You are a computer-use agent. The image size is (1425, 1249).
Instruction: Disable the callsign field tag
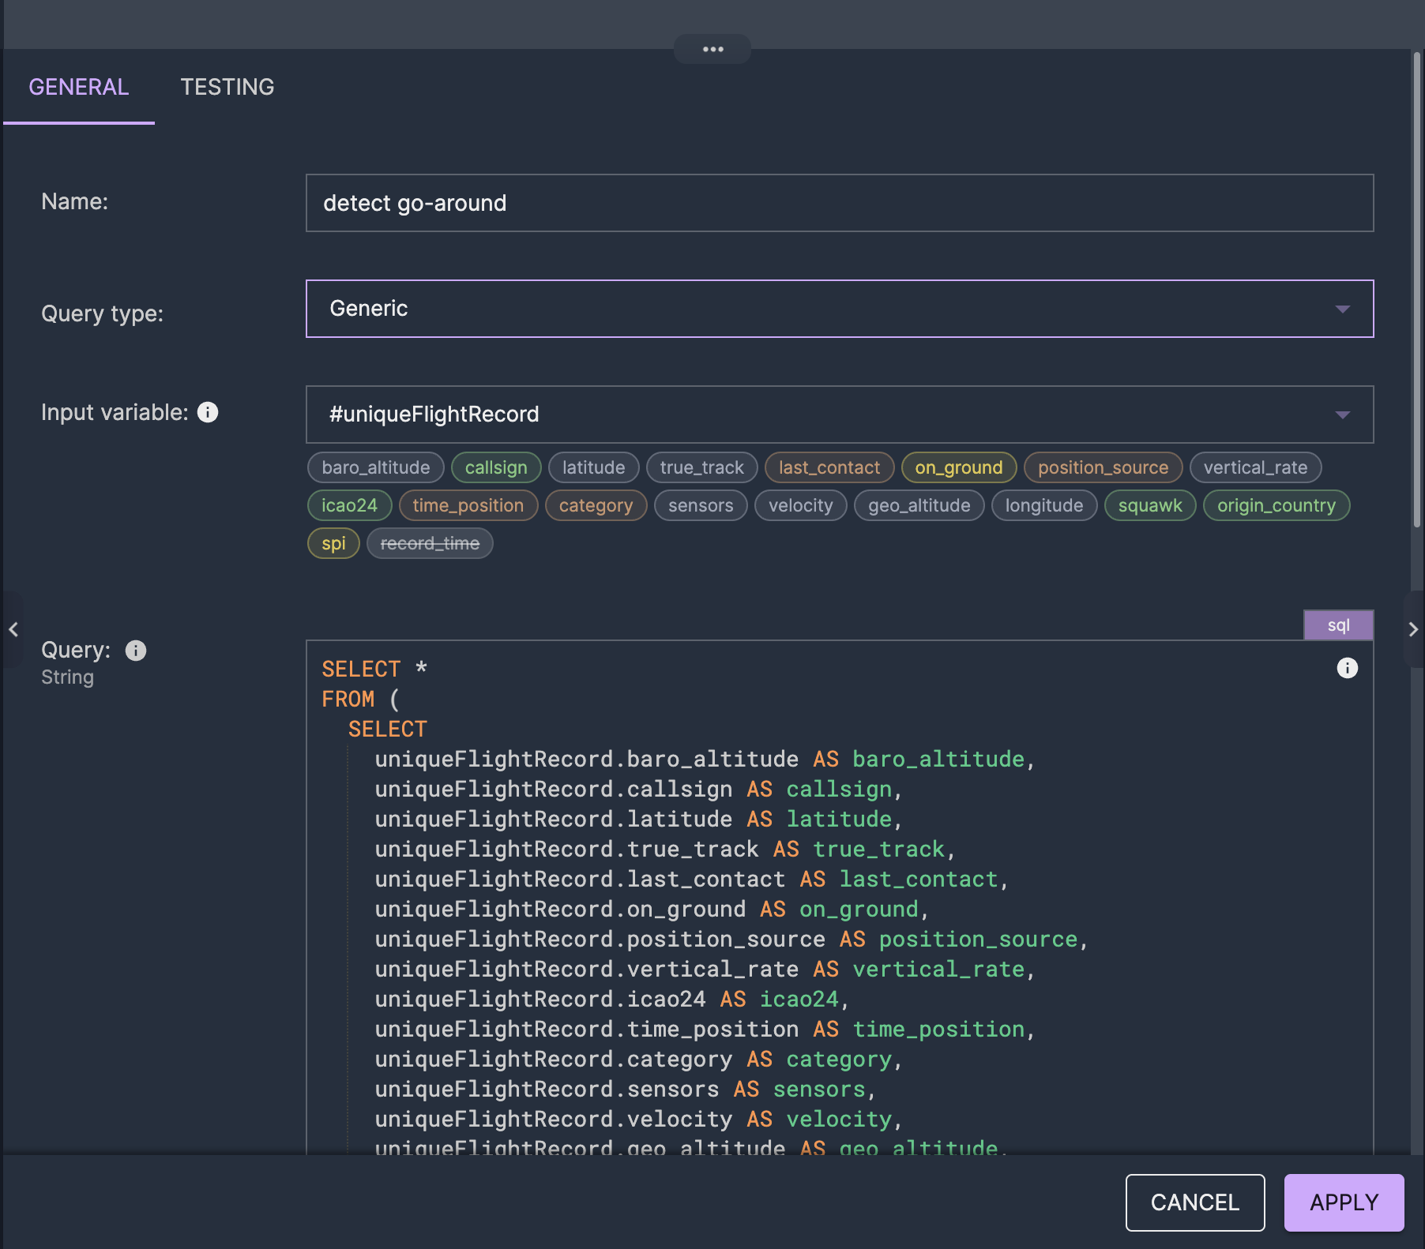[x=495, y=467]
